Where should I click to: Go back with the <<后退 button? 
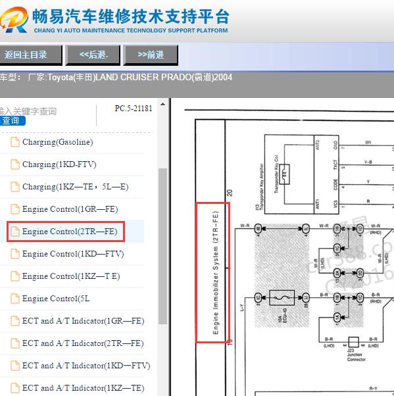tap(93, 55)
